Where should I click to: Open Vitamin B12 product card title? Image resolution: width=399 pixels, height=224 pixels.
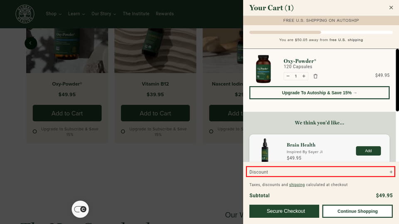point(155,84)
